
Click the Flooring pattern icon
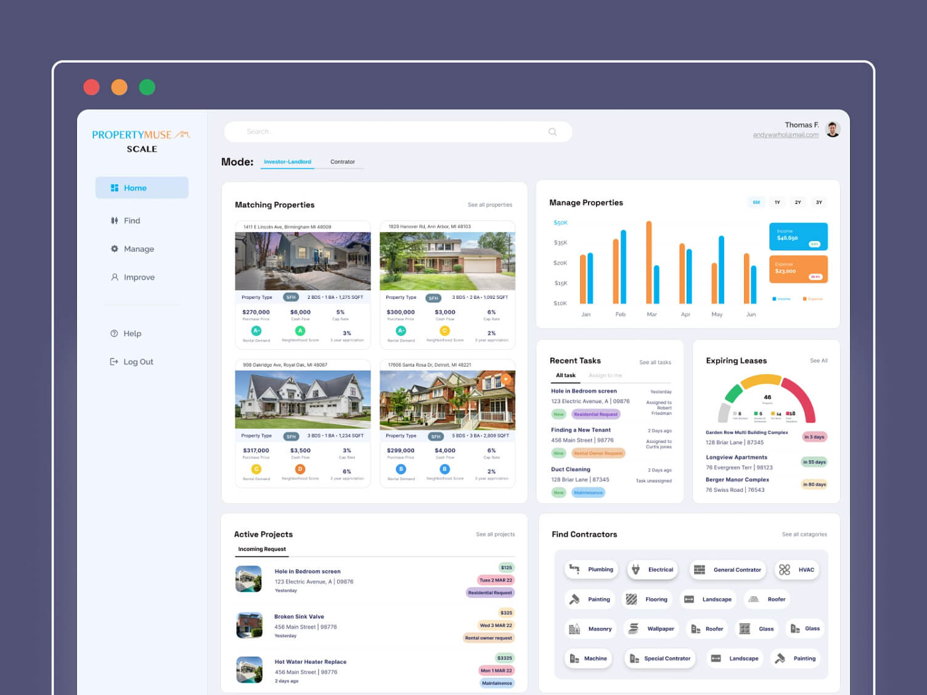631,599
